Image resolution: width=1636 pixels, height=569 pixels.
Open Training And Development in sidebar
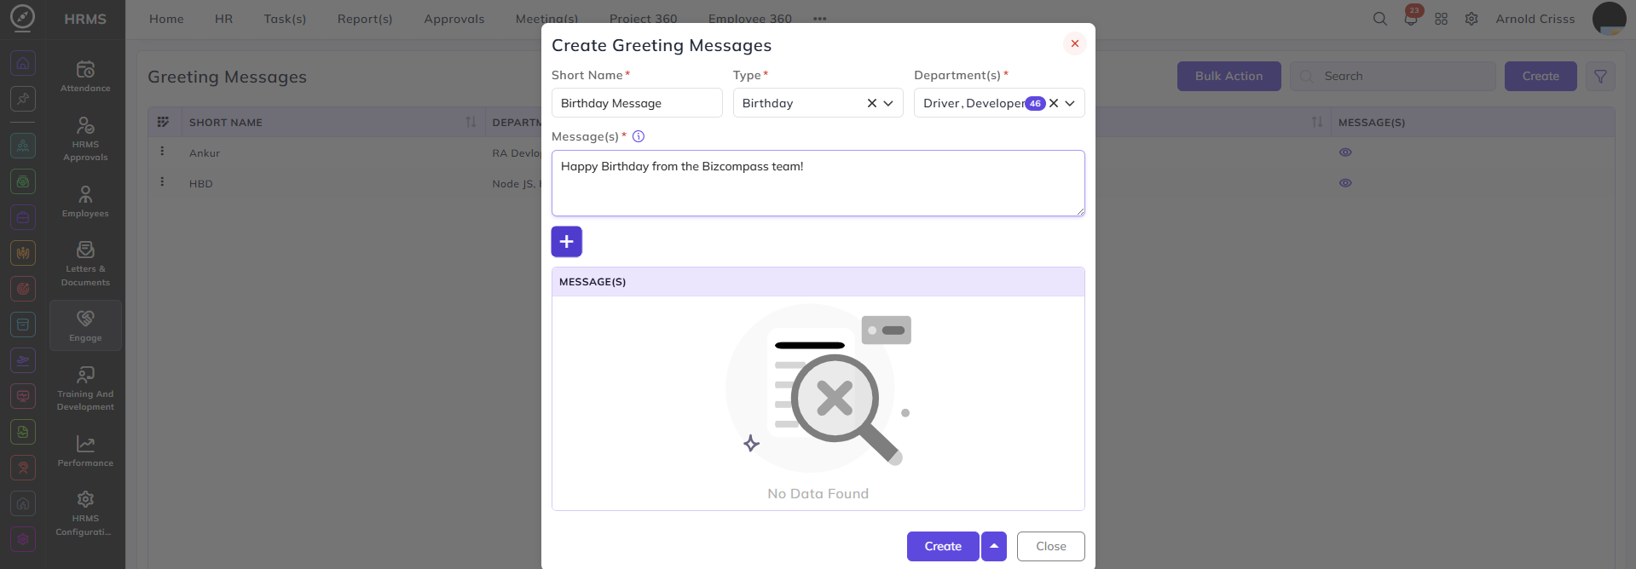(85, 388)
